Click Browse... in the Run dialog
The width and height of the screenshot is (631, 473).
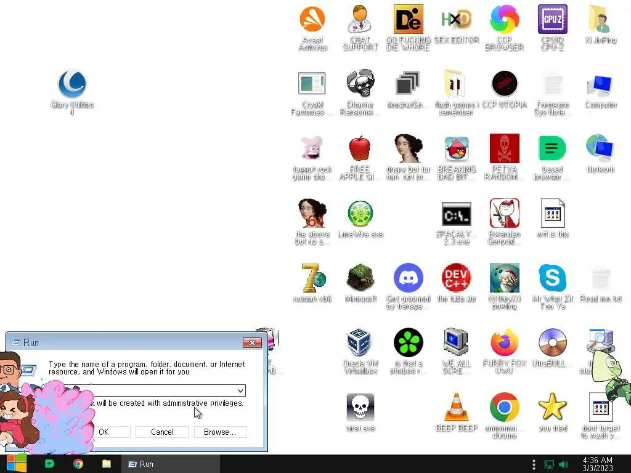[x=220, y=432]
